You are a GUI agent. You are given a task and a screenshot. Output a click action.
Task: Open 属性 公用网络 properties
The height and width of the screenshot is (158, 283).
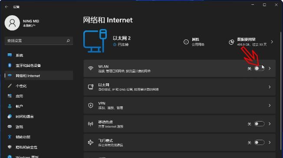pos(194,42)
